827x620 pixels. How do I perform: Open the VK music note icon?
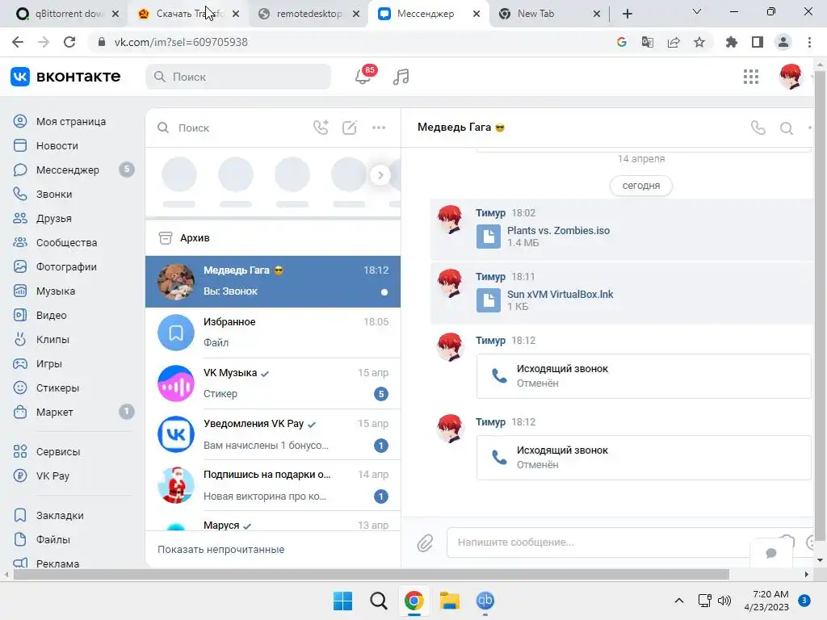tap(401, 77)
